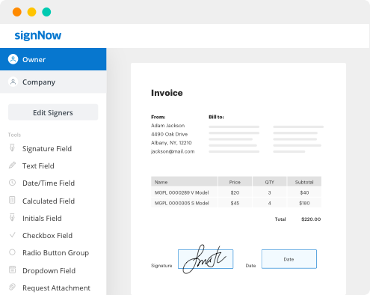Click the Albany, NY, 12210 line
Image resolution: width=370 pixels, height=295 pixels.
tap(171, 143)
